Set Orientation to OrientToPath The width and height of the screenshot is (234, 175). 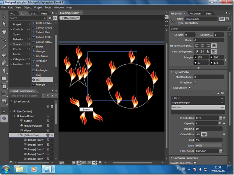pyautogui.click(x=204, y=134)
